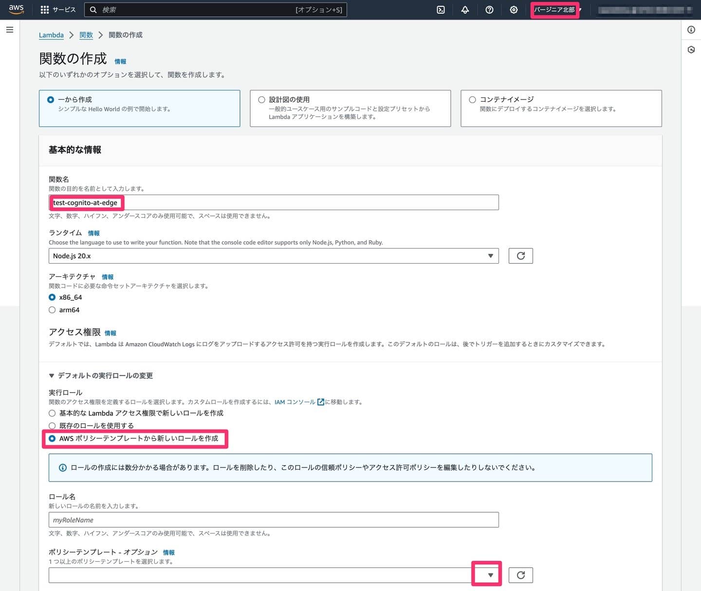Expand the hamburger side navigation menu

pos(10,30)
